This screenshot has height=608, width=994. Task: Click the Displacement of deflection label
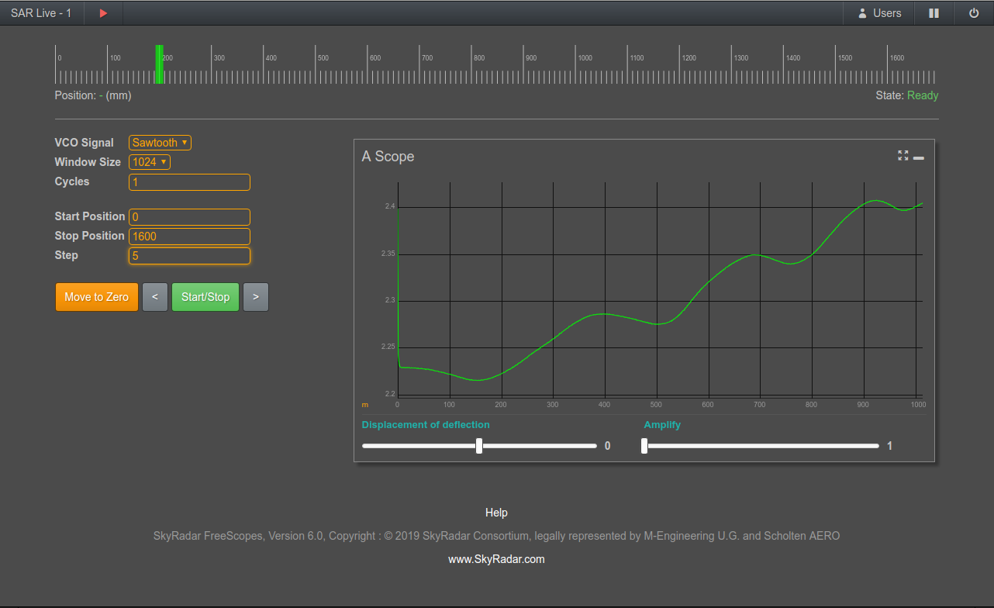(426, 425)
